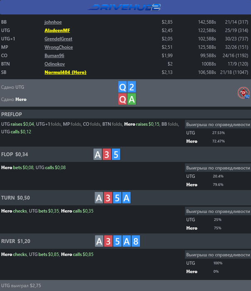Viewport: 251px width, 291px height.
Task: Open WrongChoice player link
Action: (x=59, y=47)
